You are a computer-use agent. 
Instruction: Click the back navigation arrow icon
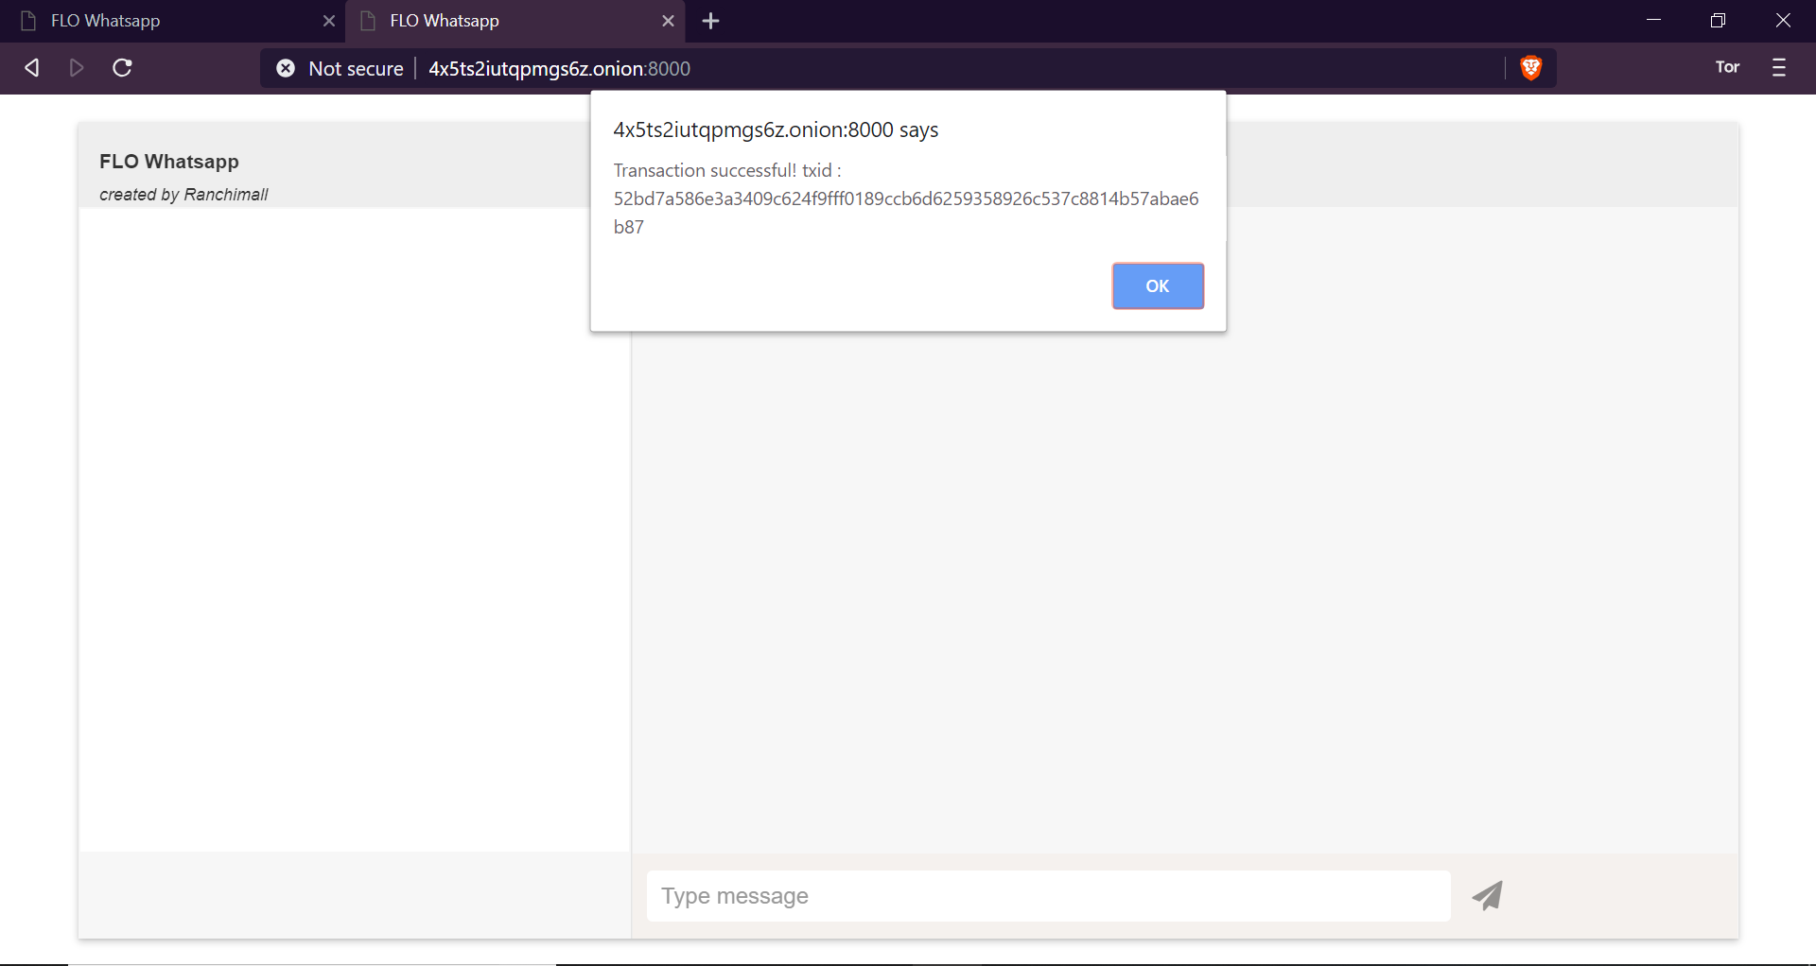click(31, 67)
